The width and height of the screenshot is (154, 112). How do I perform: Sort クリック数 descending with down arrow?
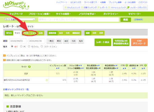81,65
